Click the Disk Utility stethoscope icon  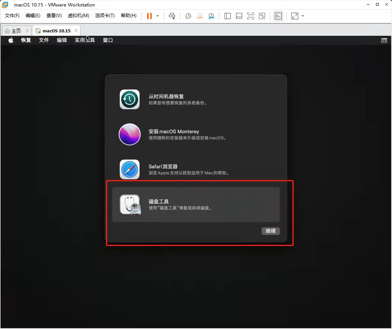[x=130, y=204]
